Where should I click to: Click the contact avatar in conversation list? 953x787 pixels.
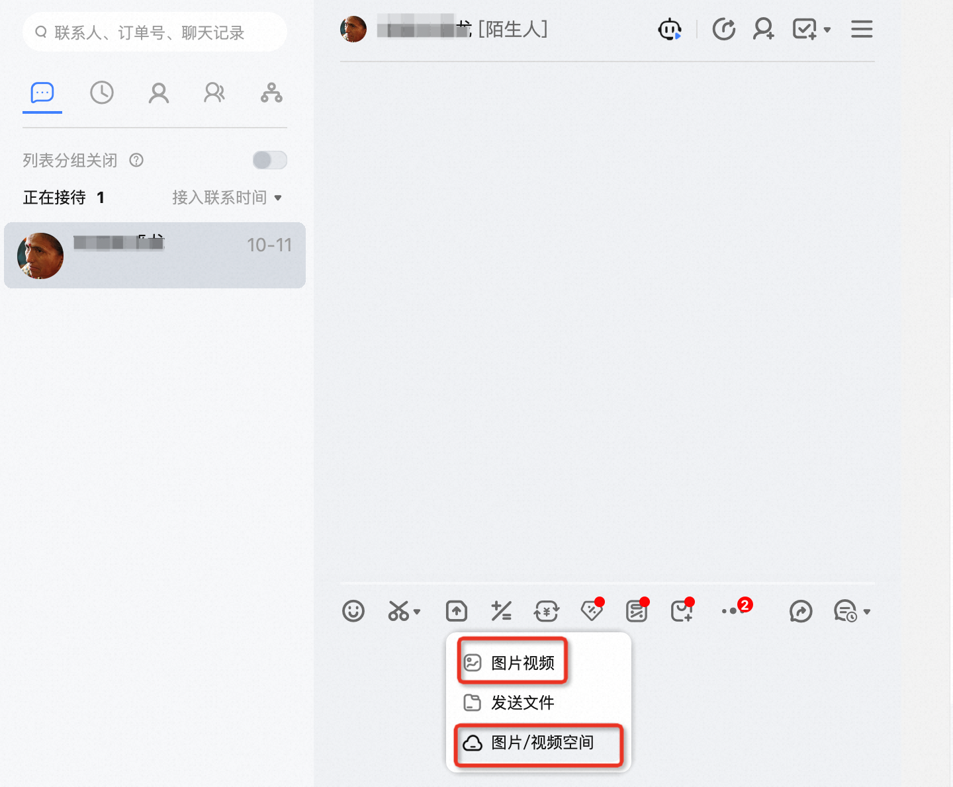point(40,255)
